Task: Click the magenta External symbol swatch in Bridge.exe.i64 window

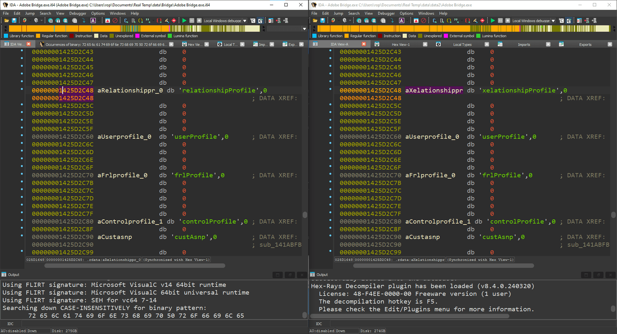Action: point(137,36)
